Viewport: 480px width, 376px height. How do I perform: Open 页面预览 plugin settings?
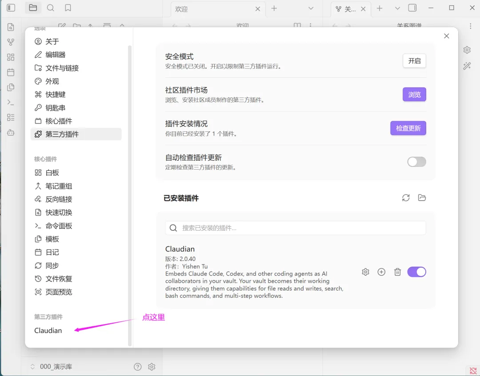click(76, 292)
